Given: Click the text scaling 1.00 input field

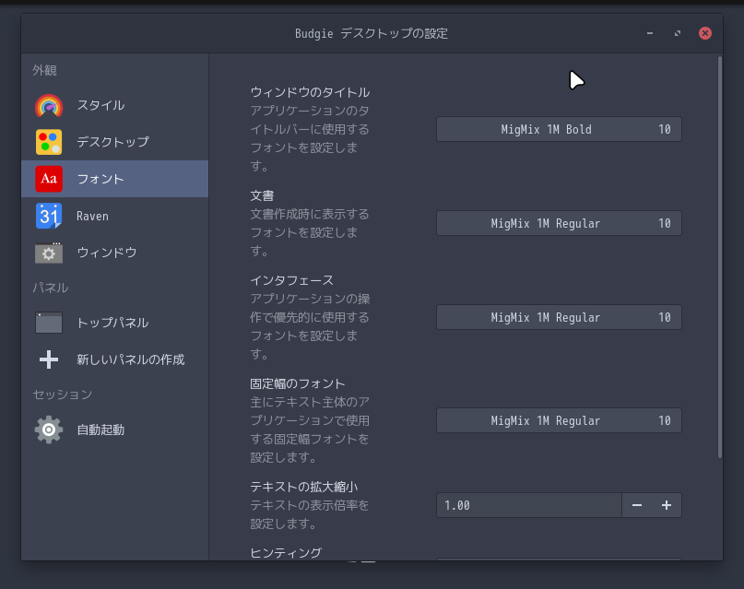Looking at the screenshot, I should 528,505.
